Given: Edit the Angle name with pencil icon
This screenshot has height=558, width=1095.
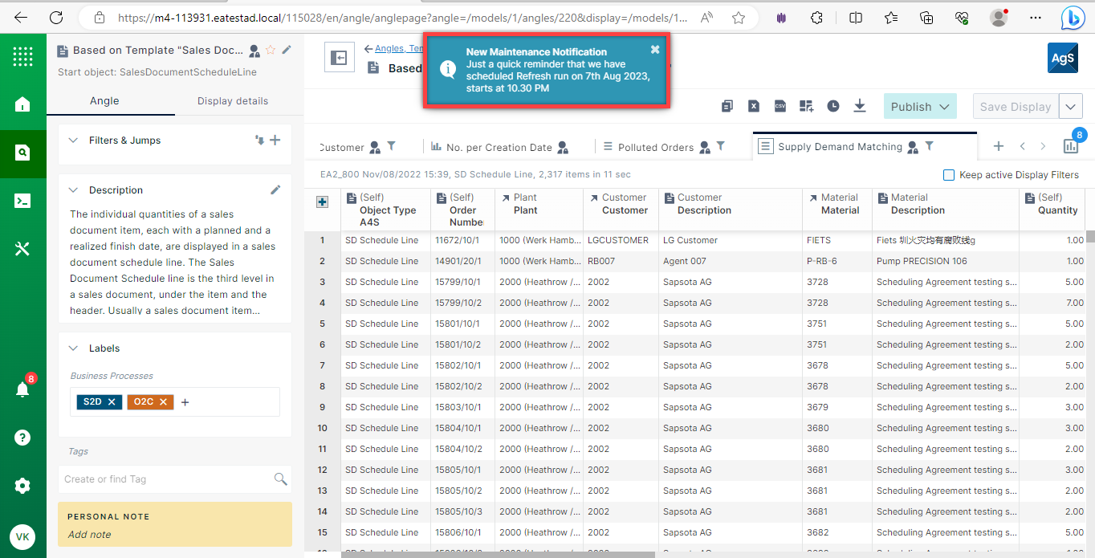Looking at the screenshot, I should (287, 50).
